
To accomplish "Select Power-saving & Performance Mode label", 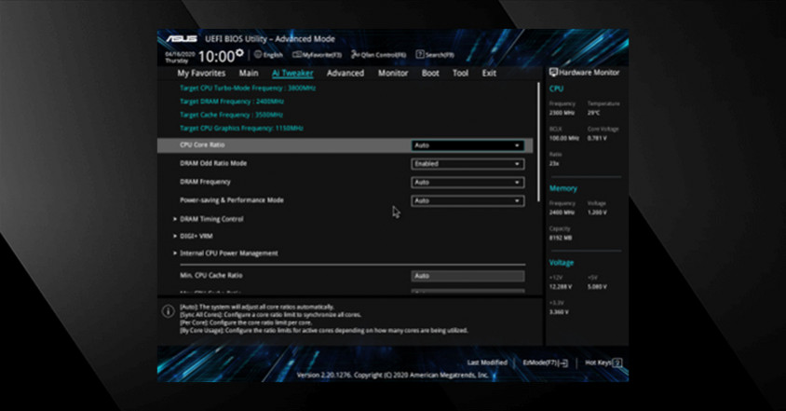I will tap(232, 200).
